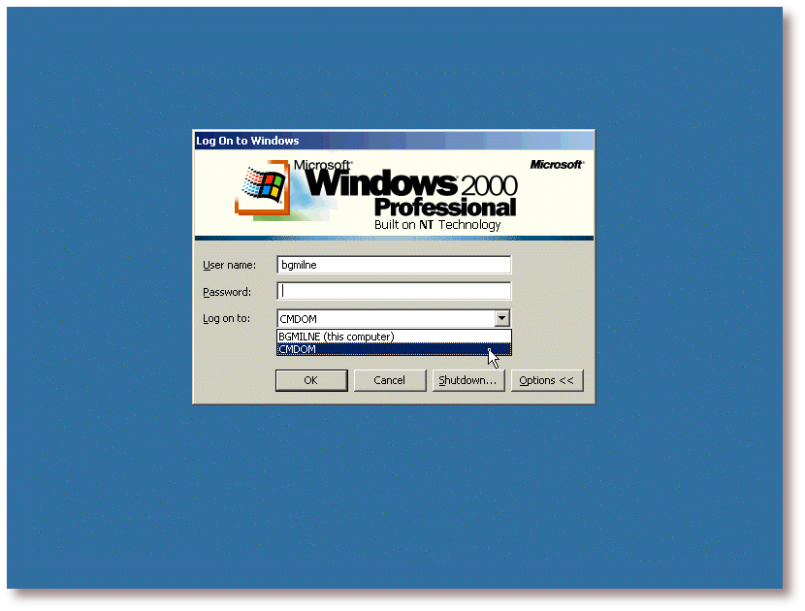This screenshot has width=805, height=611.
Task: Focus the User name field containing bgmilne
Action: tap(393, 265)
